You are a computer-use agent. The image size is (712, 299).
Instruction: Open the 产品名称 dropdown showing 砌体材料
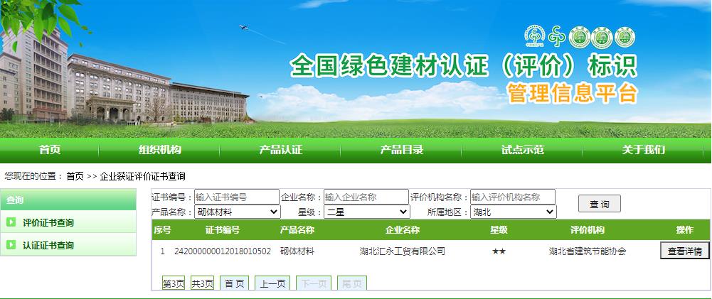[x=238, y=212]
